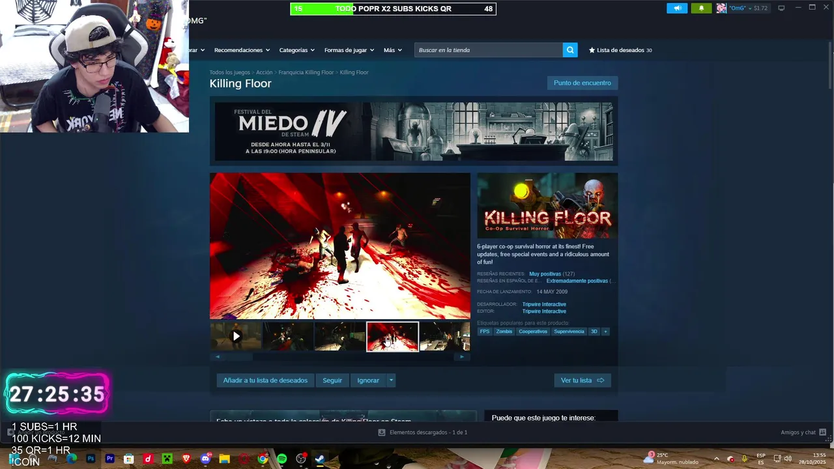Click the last "Killing Floor" breadcrumb

[354, 72]
